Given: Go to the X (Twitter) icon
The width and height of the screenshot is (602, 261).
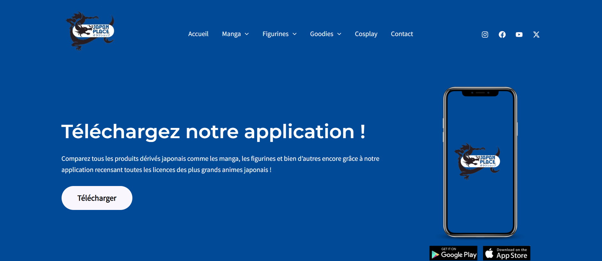Looking at the screenshot, I should (x=536, y=34).
